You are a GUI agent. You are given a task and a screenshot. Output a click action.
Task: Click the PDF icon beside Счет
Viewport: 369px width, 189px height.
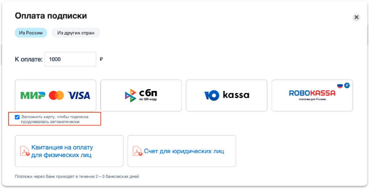point(137,151)
